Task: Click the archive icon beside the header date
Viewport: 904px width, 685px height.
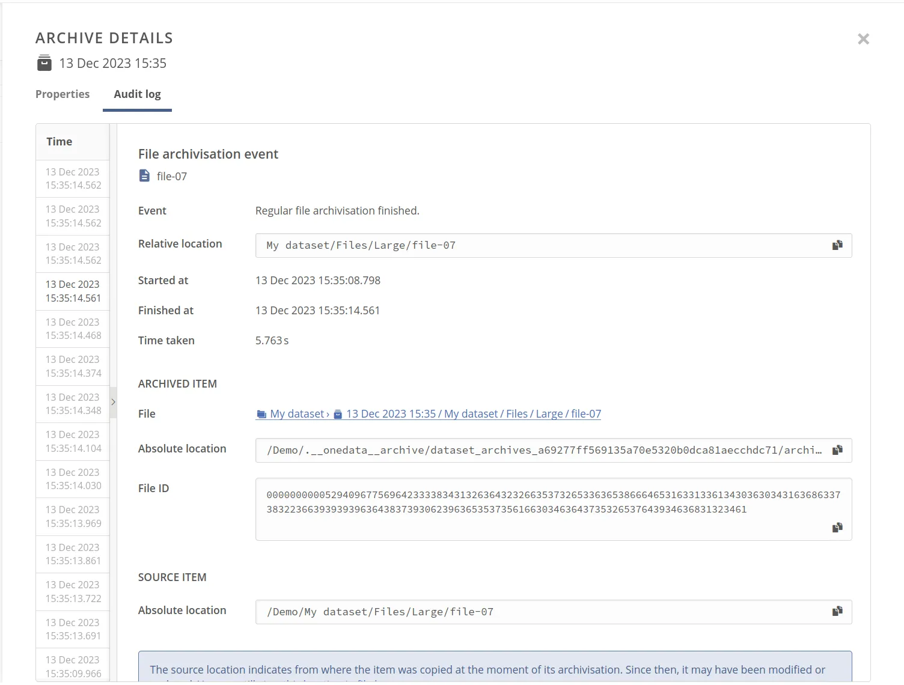Action: pos(44,62)
